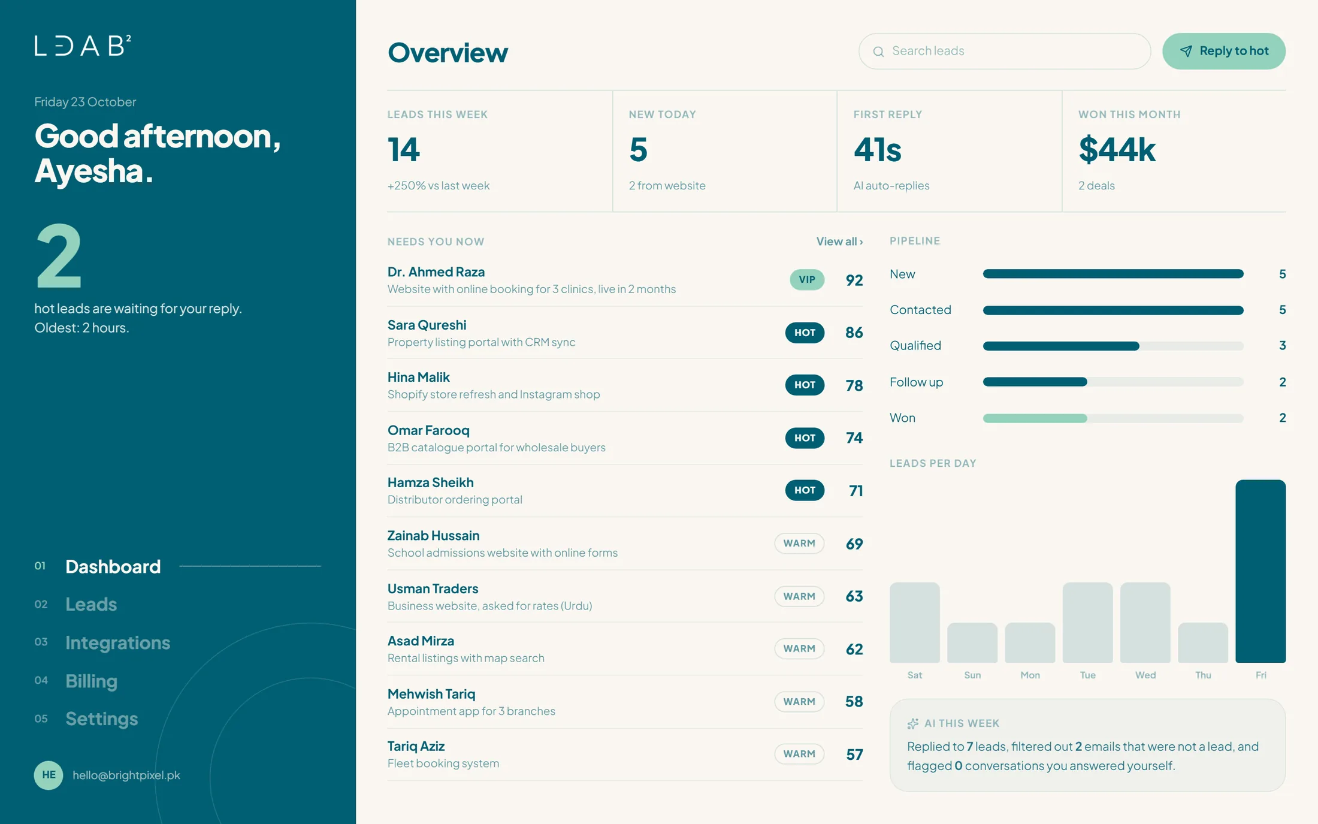Screen dimensions: 1318x824
Task: Click the Reply to hot button
Action: click(x=1224, y=51)
